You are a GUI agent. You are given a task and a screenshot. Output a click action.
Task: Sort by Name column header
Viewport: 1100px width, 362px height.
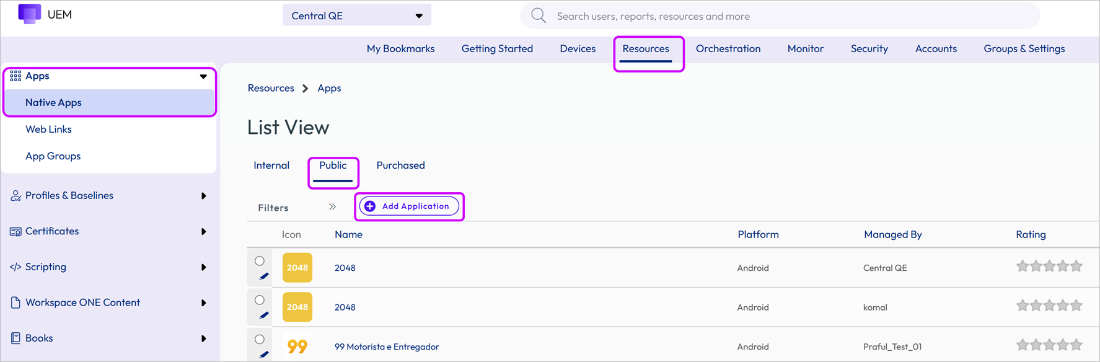[348, 234]
